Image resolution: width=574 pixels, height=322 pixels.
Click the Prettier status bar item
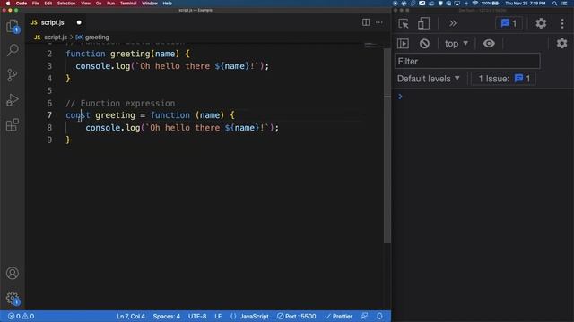coord(339,316)
